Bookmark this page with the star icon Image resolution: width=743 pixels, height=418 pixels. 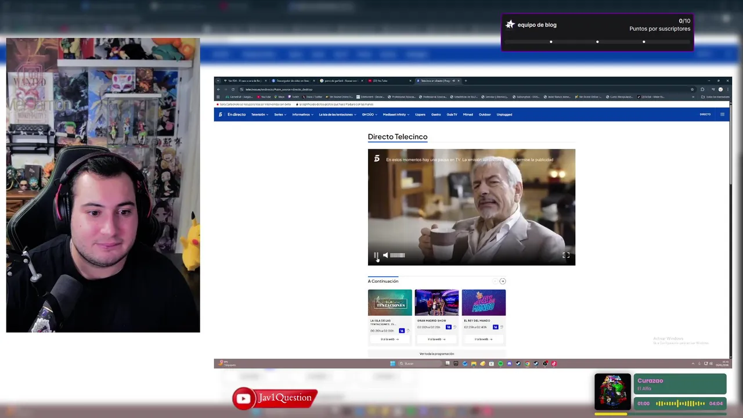click(x=692, y=89)
